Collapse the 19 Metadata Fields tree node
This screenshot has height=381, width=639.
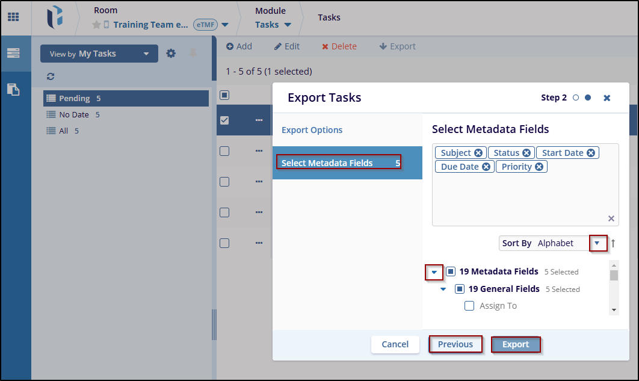tap(434, 272)
